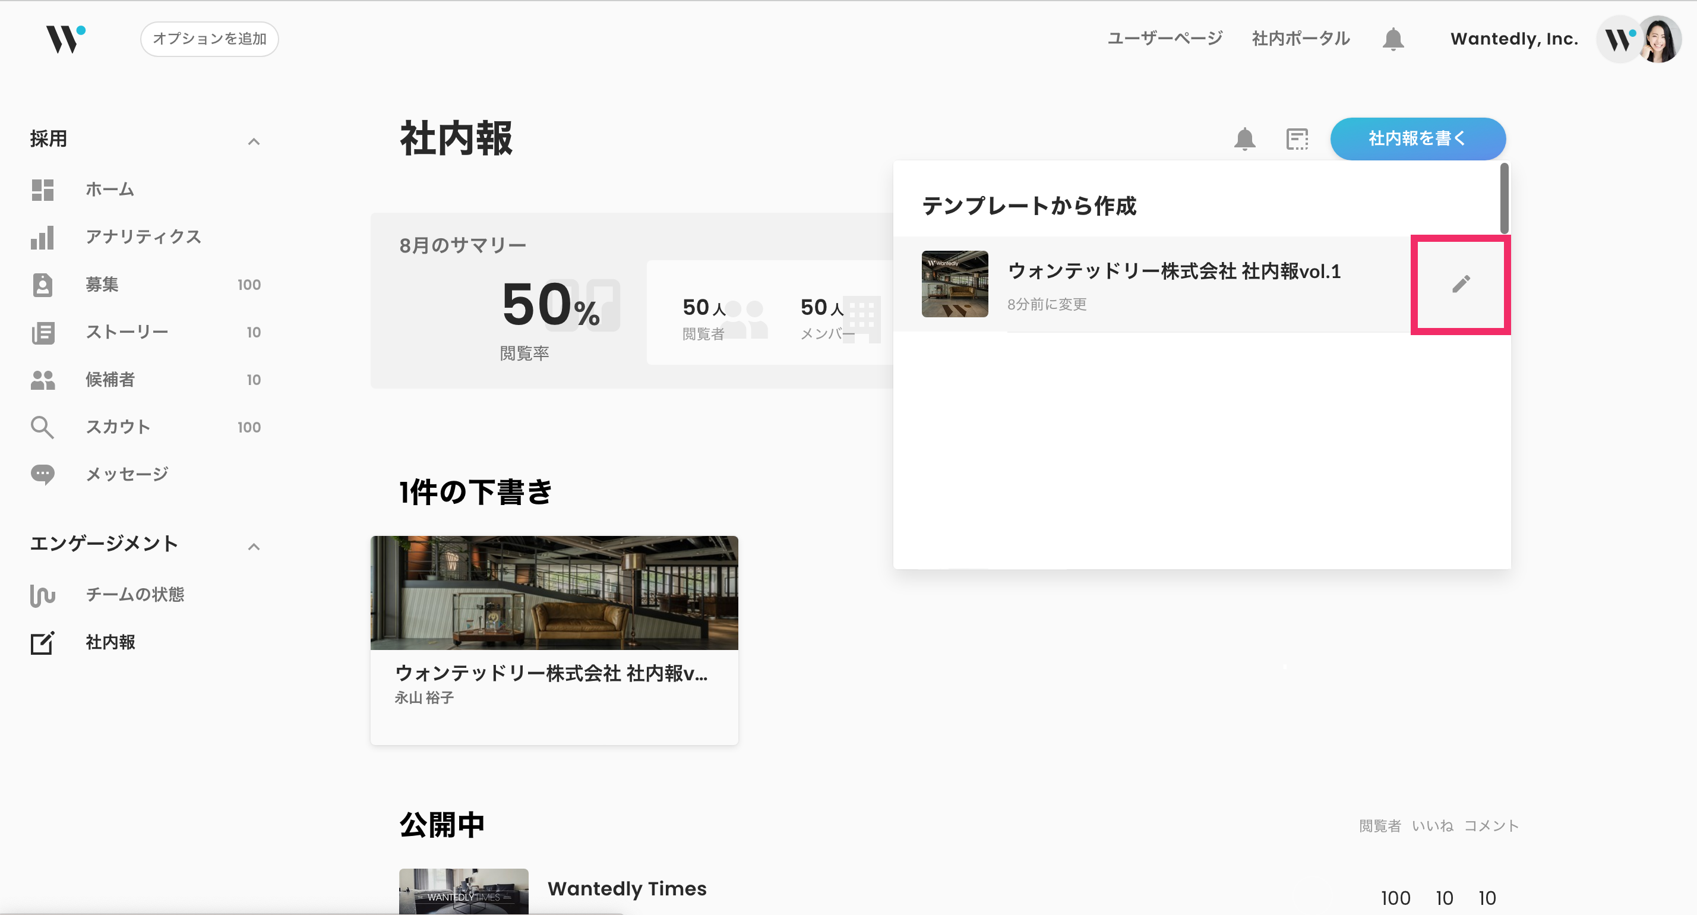
Task: Click the user profile avatar photo
Action: pos(1661,40)
